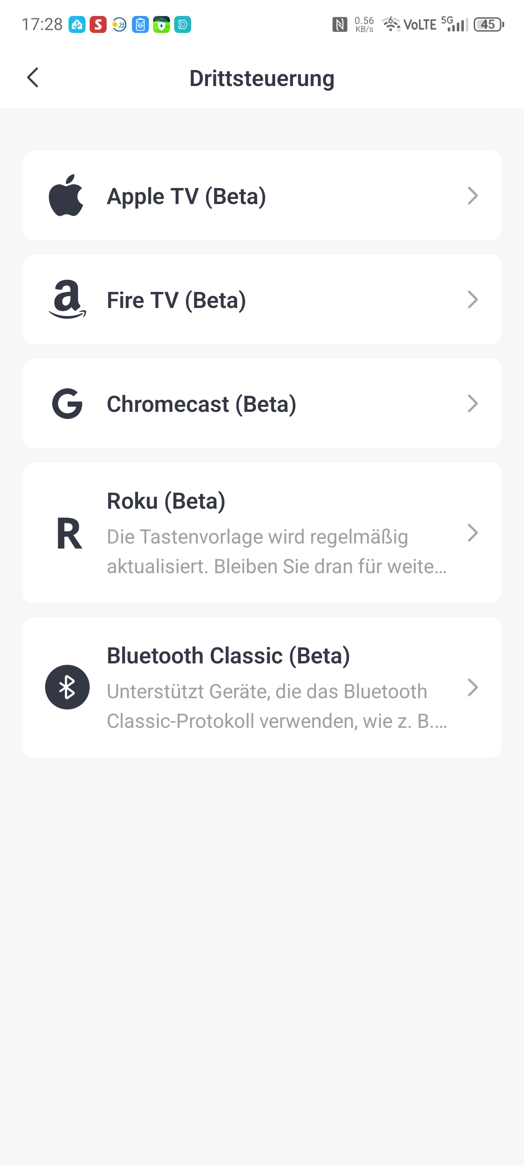The width and height of the screenshot is (524, 1166).
Task: Tap the Google G icon
Action: coord(67,403)
